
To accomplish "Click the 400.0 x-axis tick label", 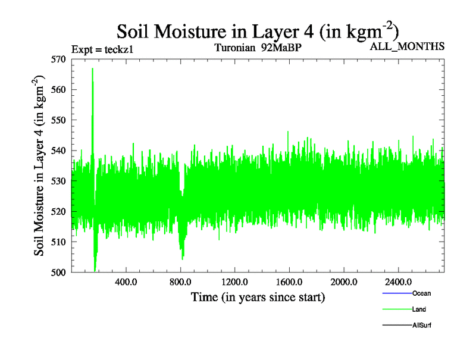I will pos(126,281).
